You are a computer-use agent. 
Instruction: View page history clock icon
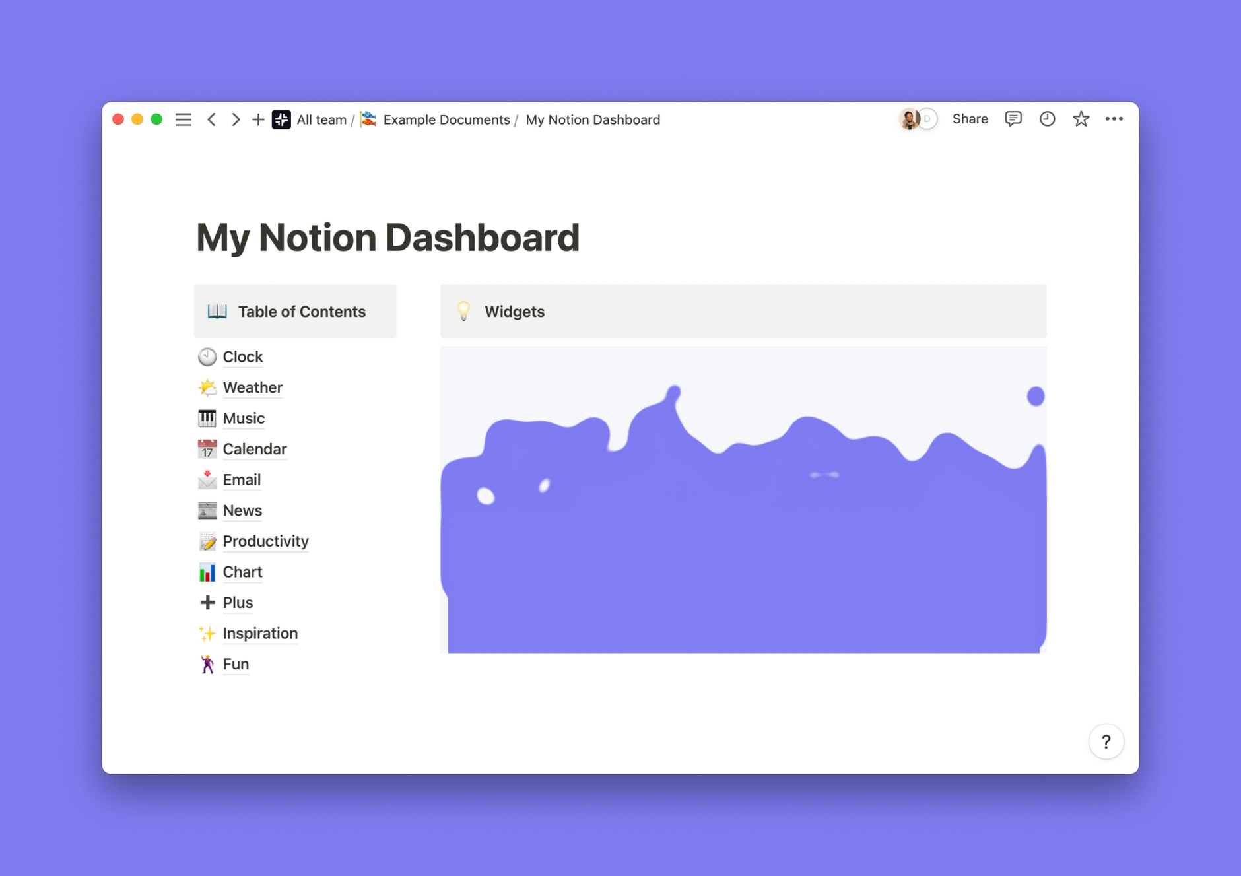pyautogui.click(x=1047, y=119)
